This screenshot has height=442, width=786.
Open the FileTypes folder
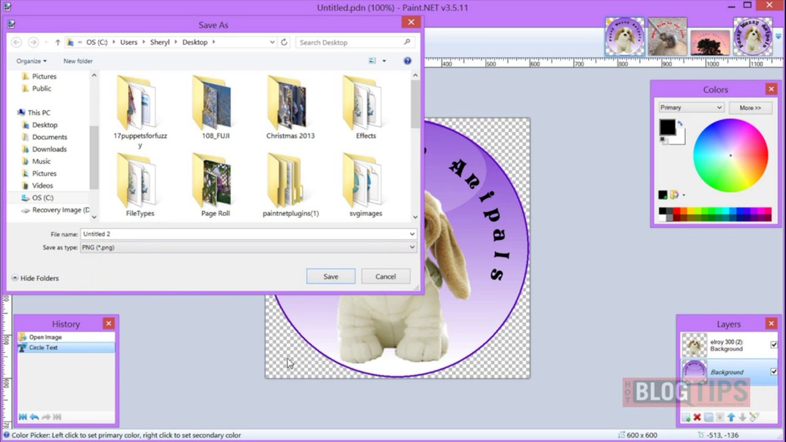[x=140, y=185]
